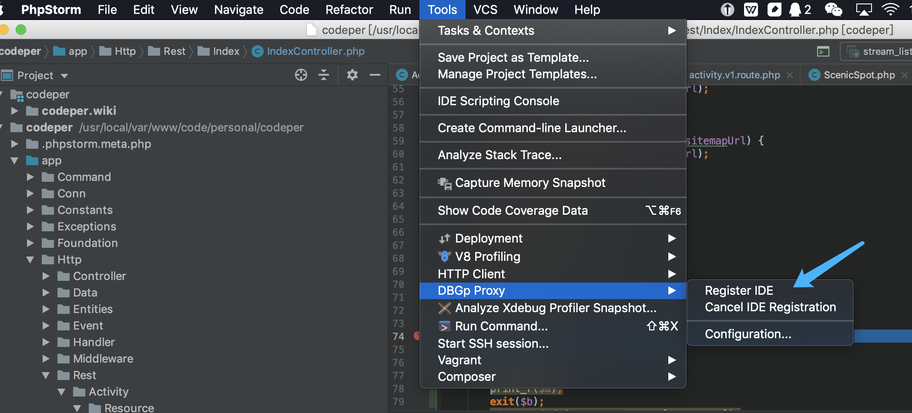Hide the Project panel with minus icon
Image resolution: width=912 pixels, height=413 pixels.
coord(375,75)
